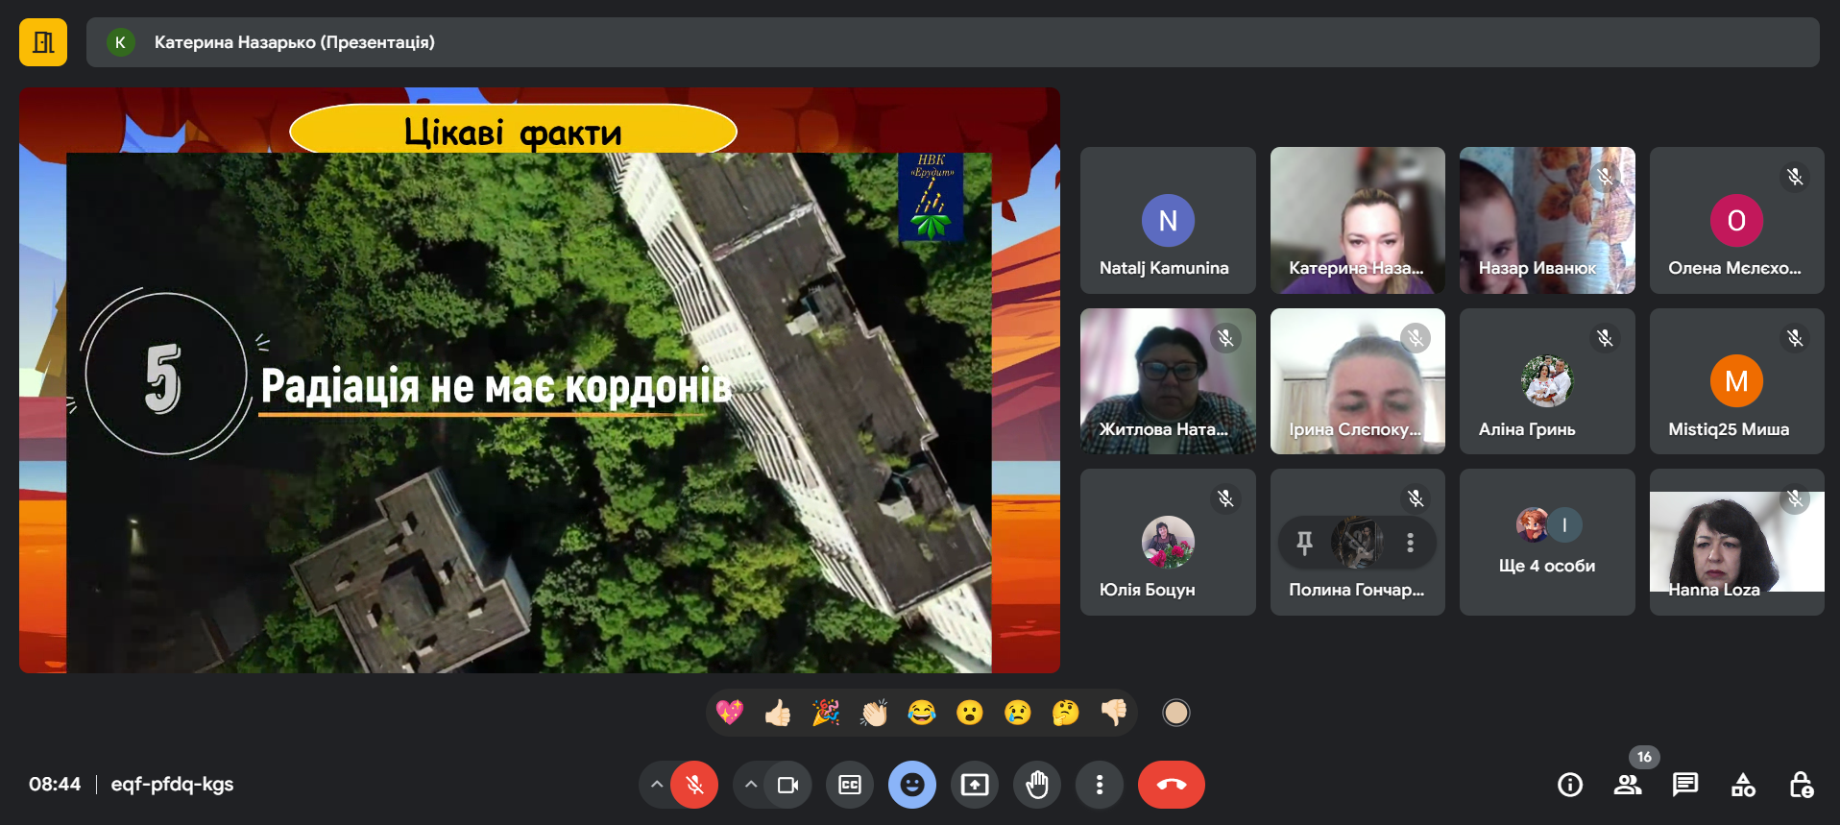The height and width of the screenshot is (825, 1840).
Task: Expand microphone audio settings arrow
Action: coord(657,785)
